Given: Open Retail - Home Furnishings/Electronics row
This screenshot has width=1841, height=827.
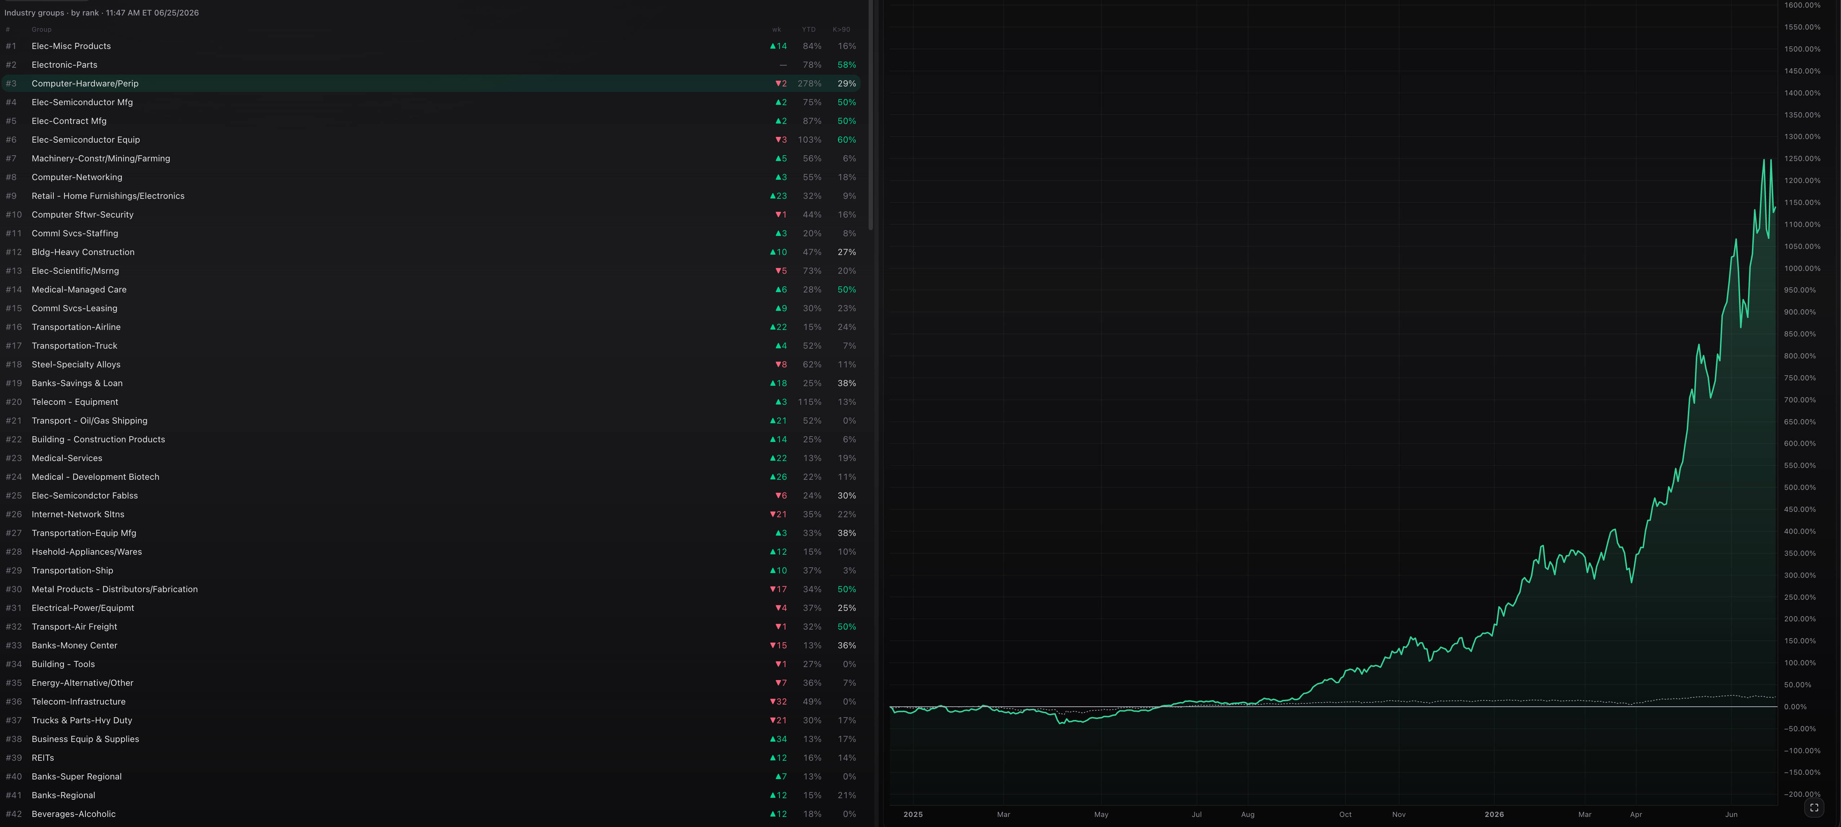Looking at the screenshot, I should tap(431, 196).
